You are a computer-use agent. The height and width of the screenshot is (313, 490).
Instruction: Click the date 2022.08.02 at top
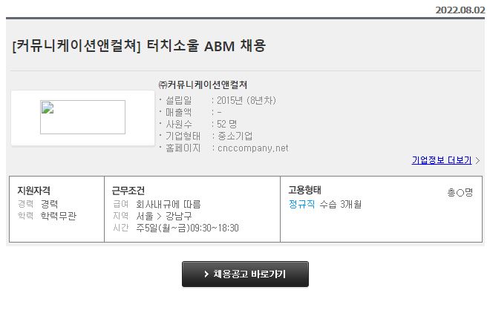click(460, 10)
